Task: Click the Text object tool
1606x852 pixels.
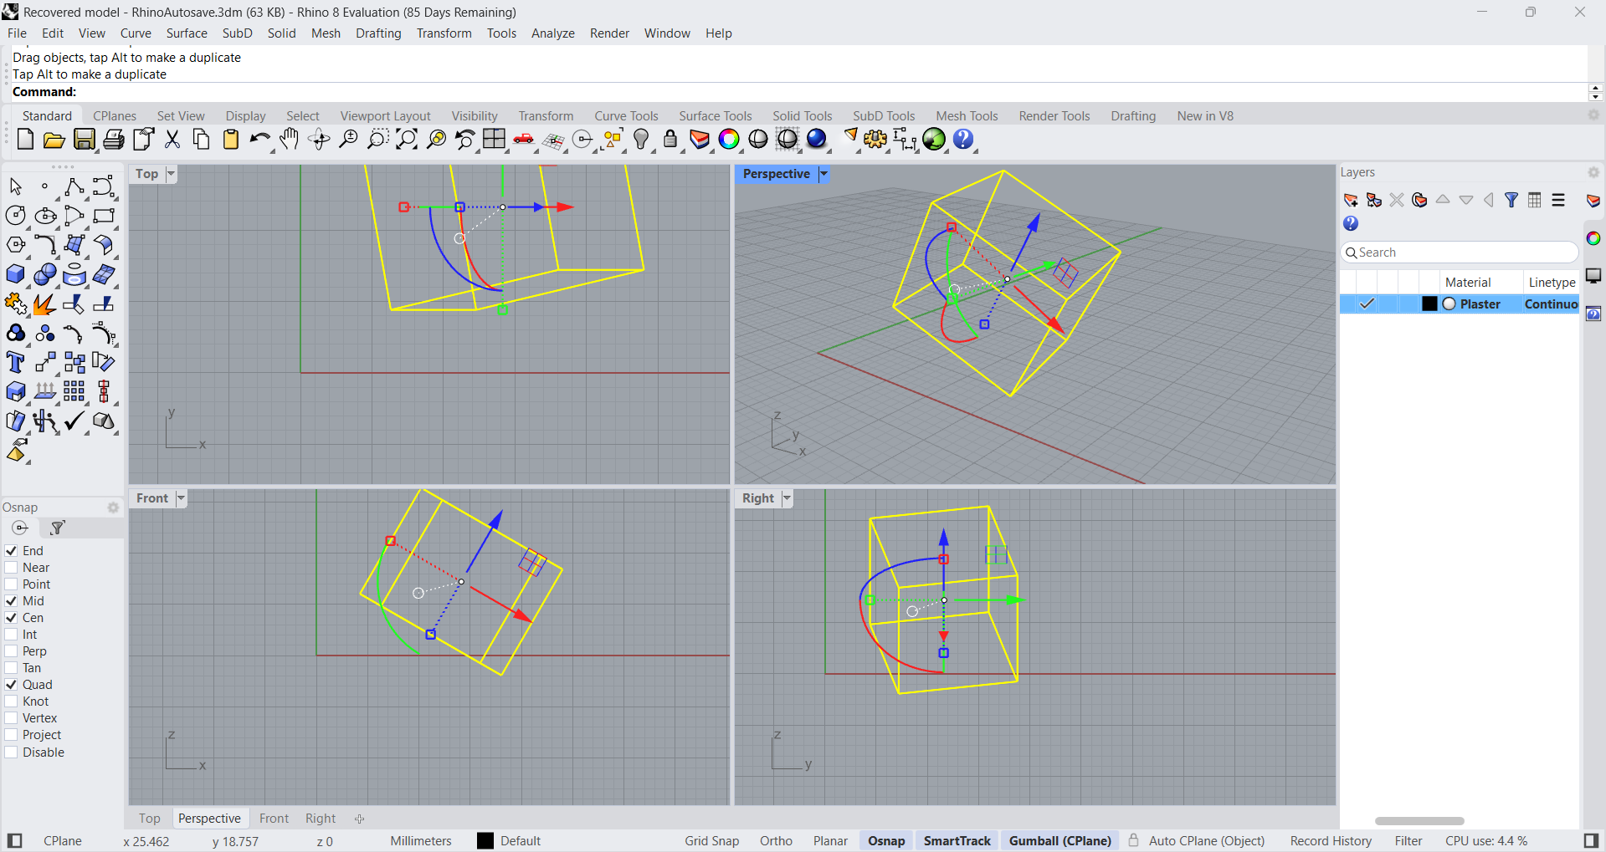Action: click(15, 363)
